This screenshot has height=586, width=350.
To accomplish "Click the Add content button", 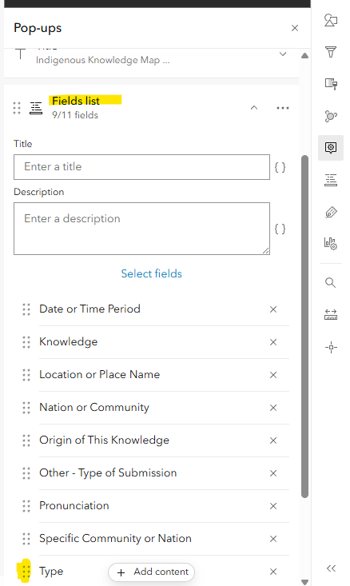I will pyautogui.click(x=151, y=572).
